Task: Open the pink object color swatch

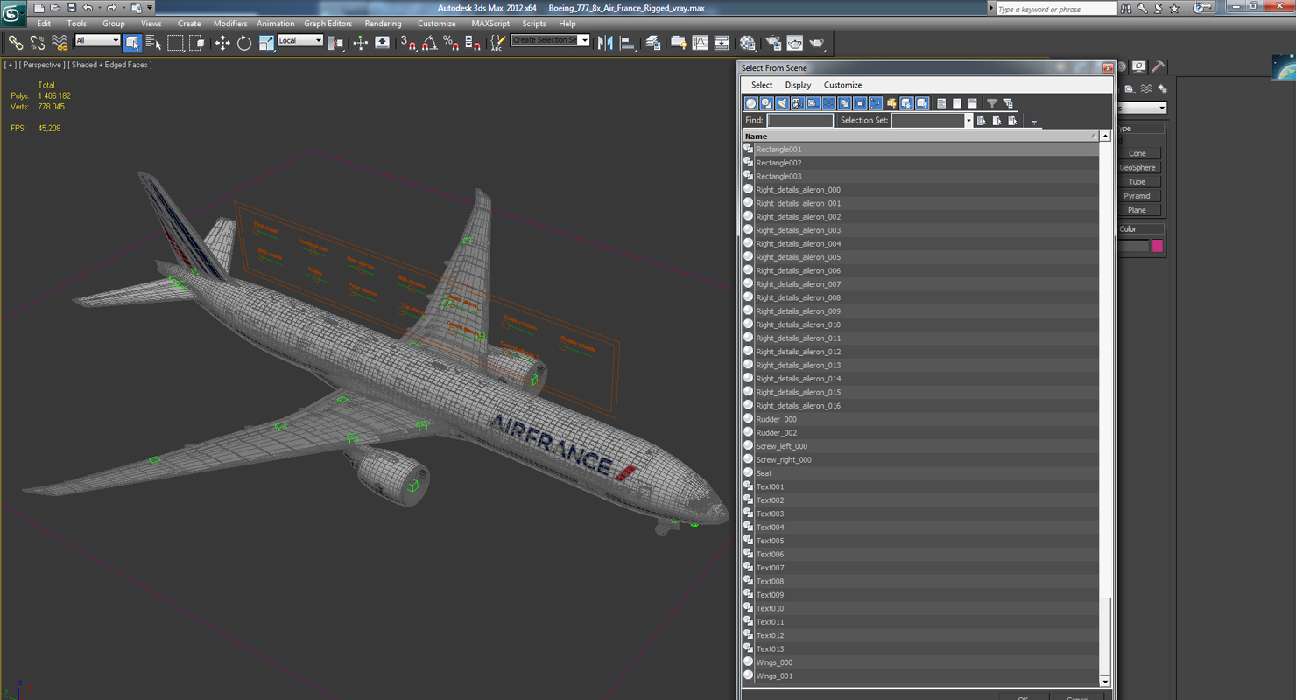Action: 1157,246
